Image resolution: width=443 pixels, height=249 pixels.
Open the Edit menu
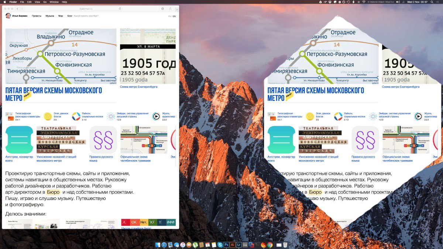coord(30,2)
